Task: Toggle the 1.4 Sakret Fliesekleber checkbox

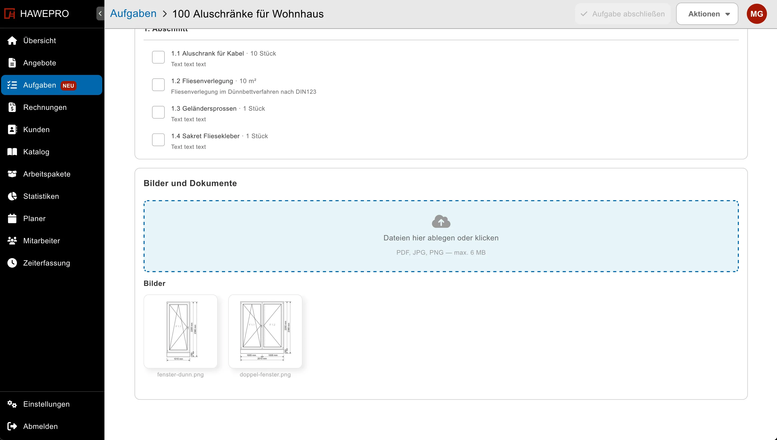Action: [158, 140]
